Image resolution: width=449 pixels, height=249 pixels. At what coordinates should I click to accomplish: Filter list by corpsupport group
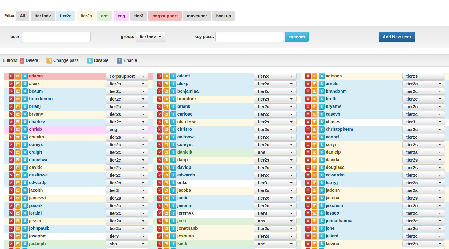(165, 16)
